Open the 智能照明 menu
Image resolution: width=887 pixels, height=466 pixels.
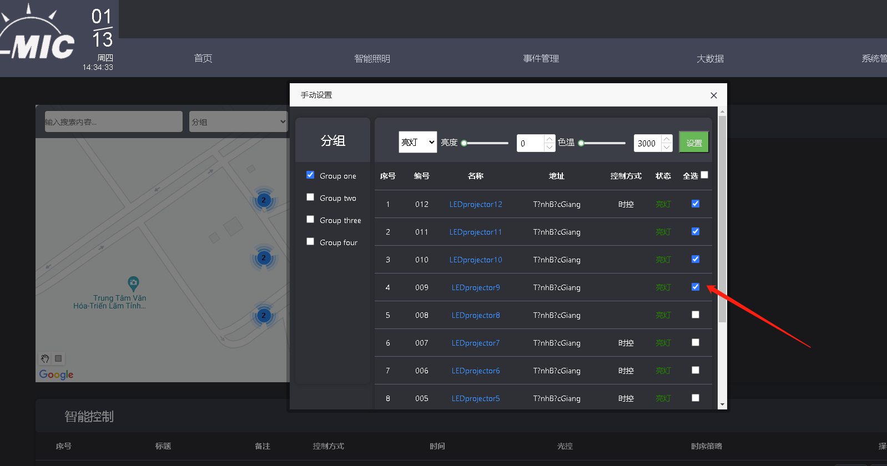(372, 58)
